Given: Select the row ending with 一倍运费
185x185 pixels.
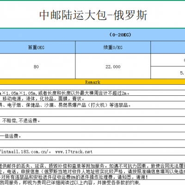Looking at the screenshot, I should pos(92,136).
